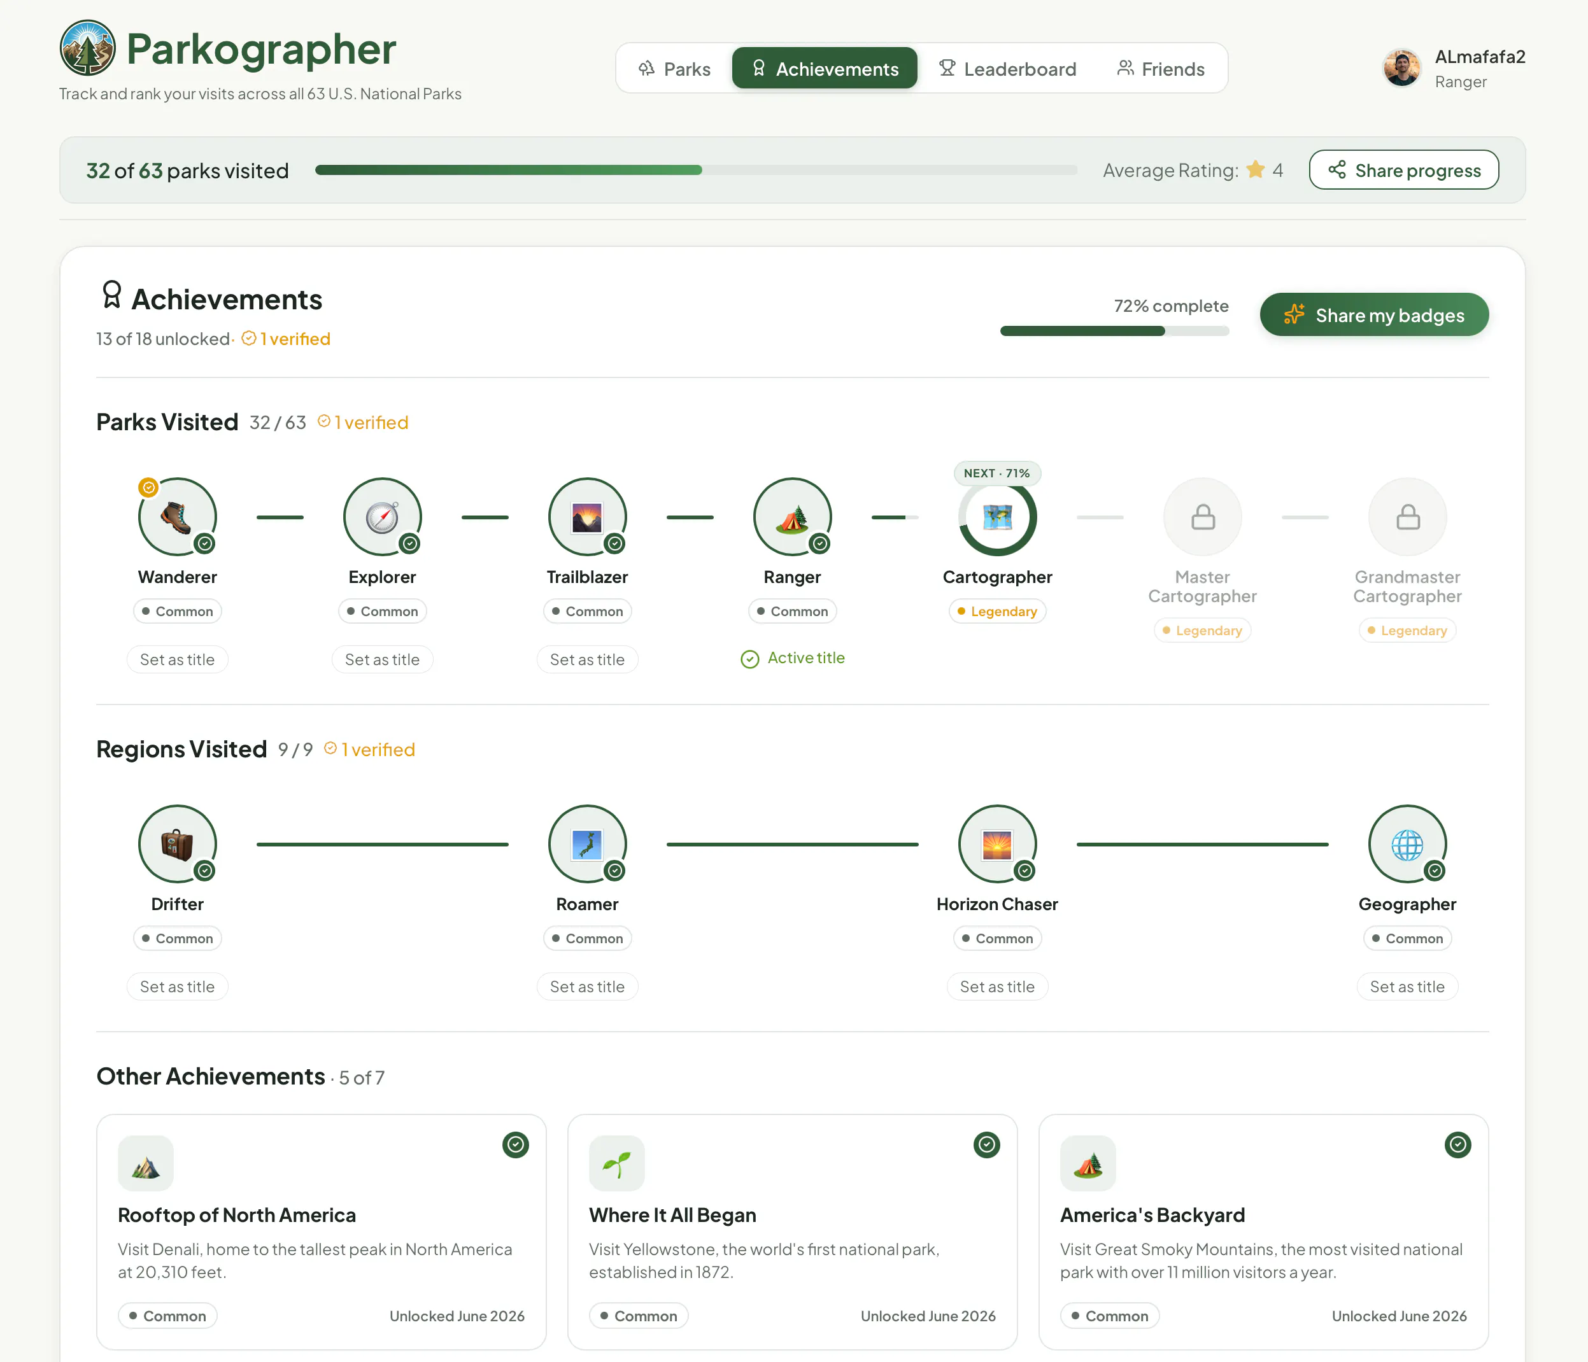Click the Share my badges button
Image resolution: width=1588 pixels, height=1362 pixels.
pos(1374,315)
